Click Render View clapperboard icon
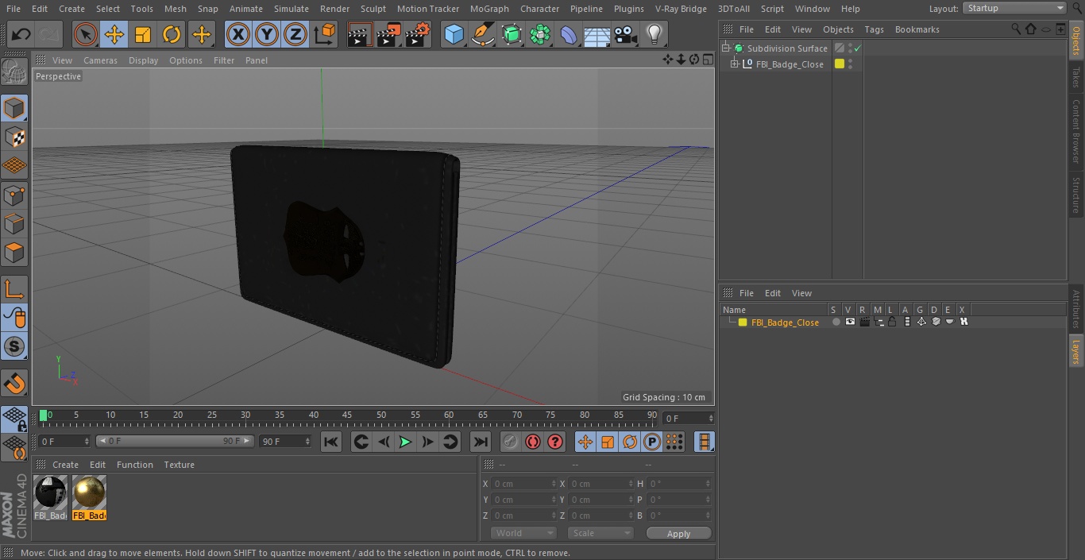This screenshot has height=560, width=1085. (x=360, y=34)
